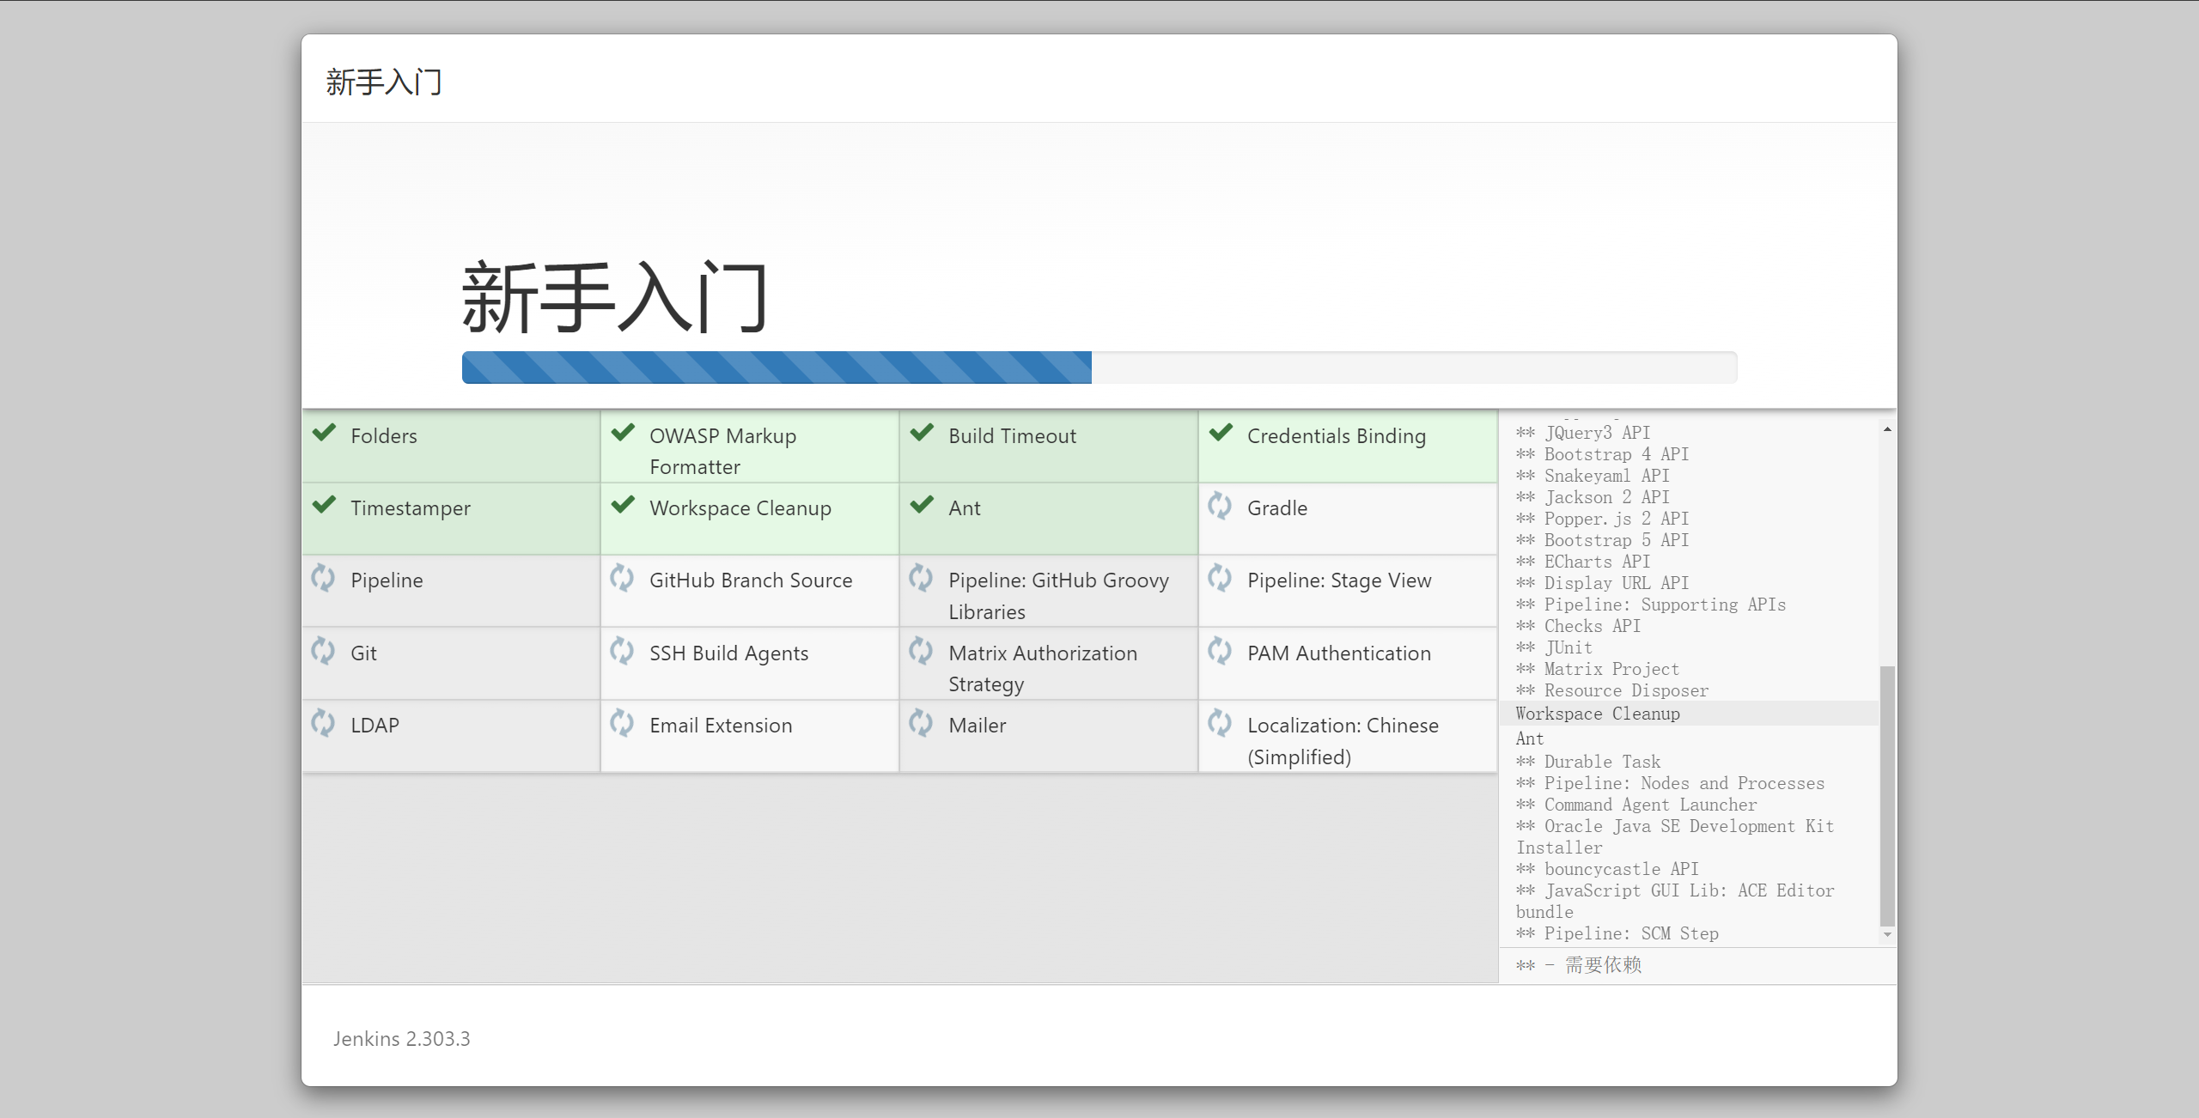Screen dimensions: 2199x1118
Task: Click the pending spinner icon next to Pipeline
Action: 323,578
